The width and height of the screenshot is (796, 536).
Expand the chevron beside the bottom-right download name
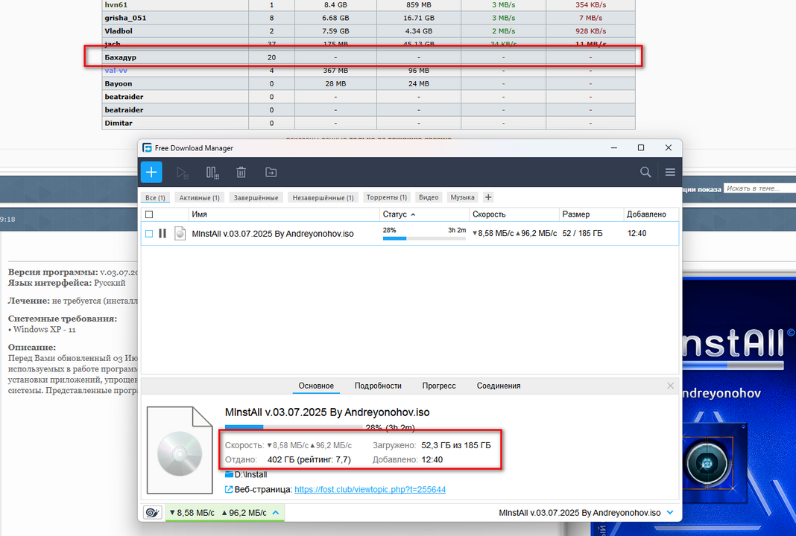point(670,513)
